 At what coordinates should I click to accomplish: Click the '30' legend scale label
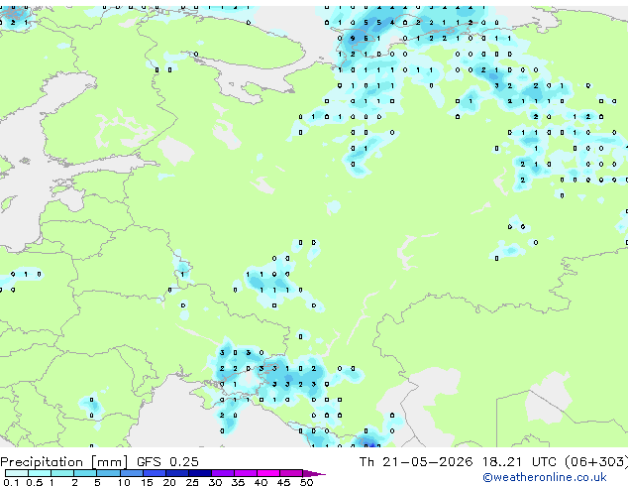click(x=215, y=482)
